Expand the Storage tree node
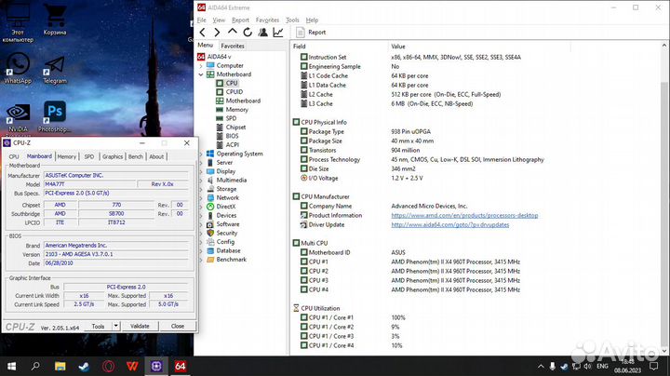Screen dimensions: 670x376 [201, 189]
